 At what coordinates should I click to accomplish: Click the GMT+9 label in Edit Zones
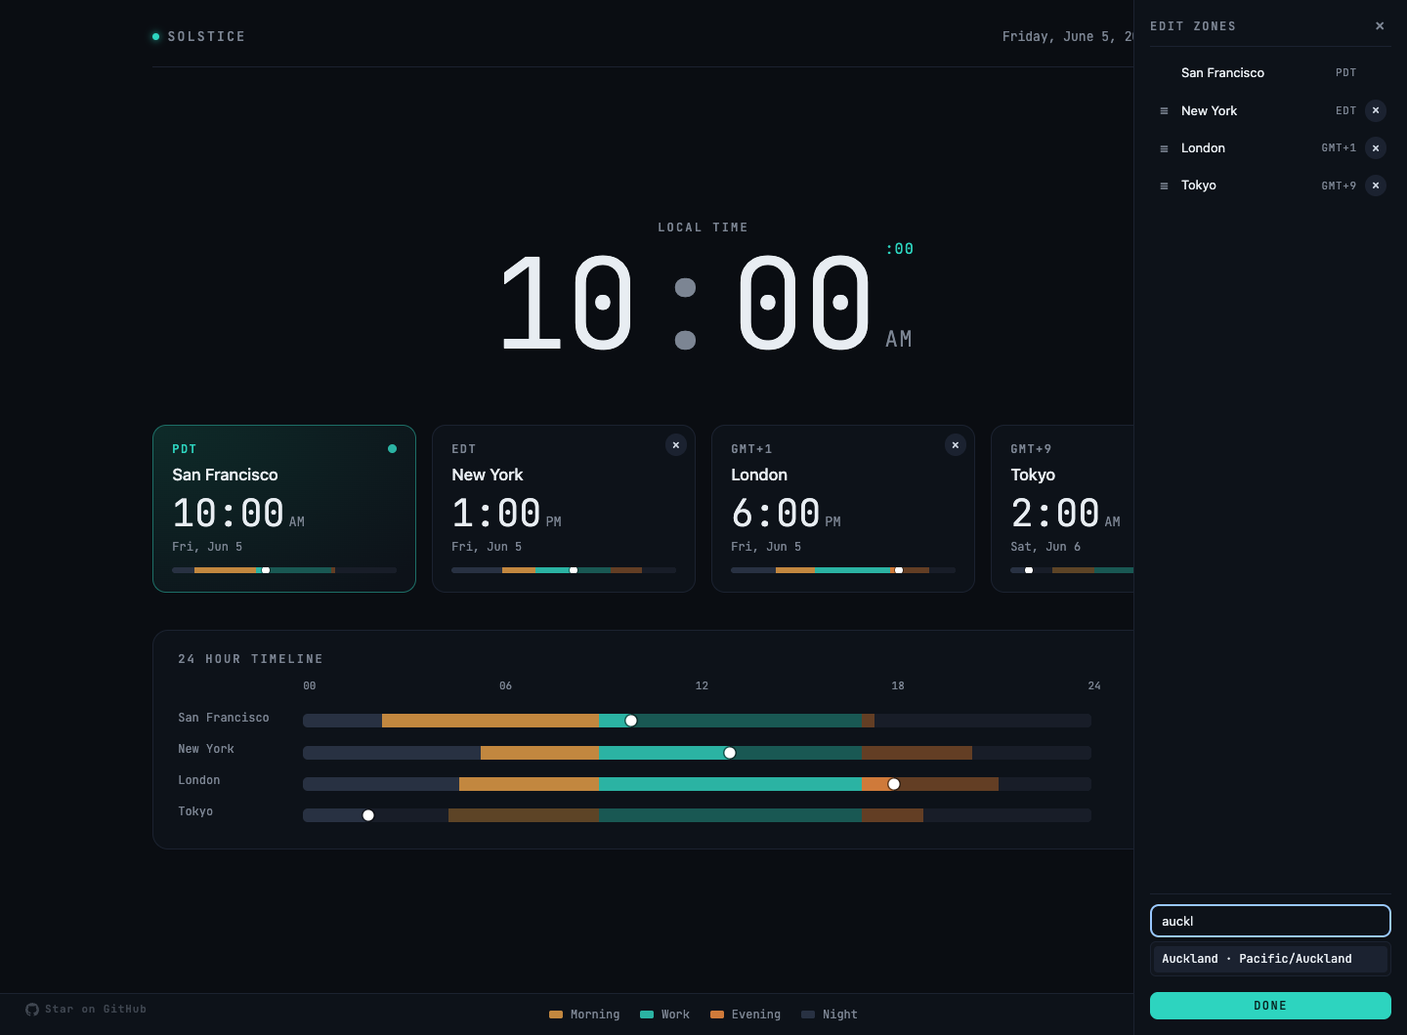tap(1339, 186)
